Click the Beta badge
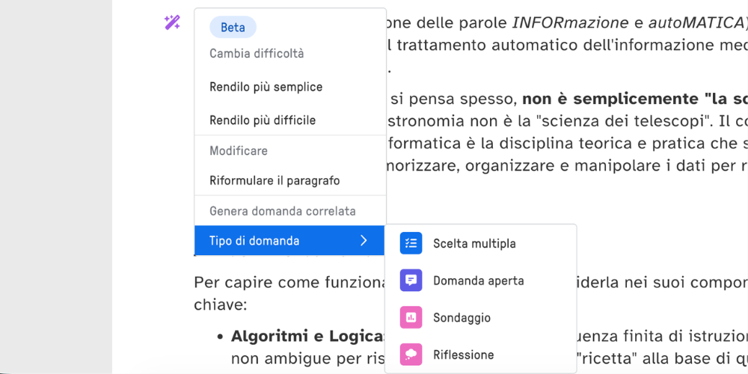The width and height of the screenshot is (748, 374). pyautogui.click(x=233, y=27)
